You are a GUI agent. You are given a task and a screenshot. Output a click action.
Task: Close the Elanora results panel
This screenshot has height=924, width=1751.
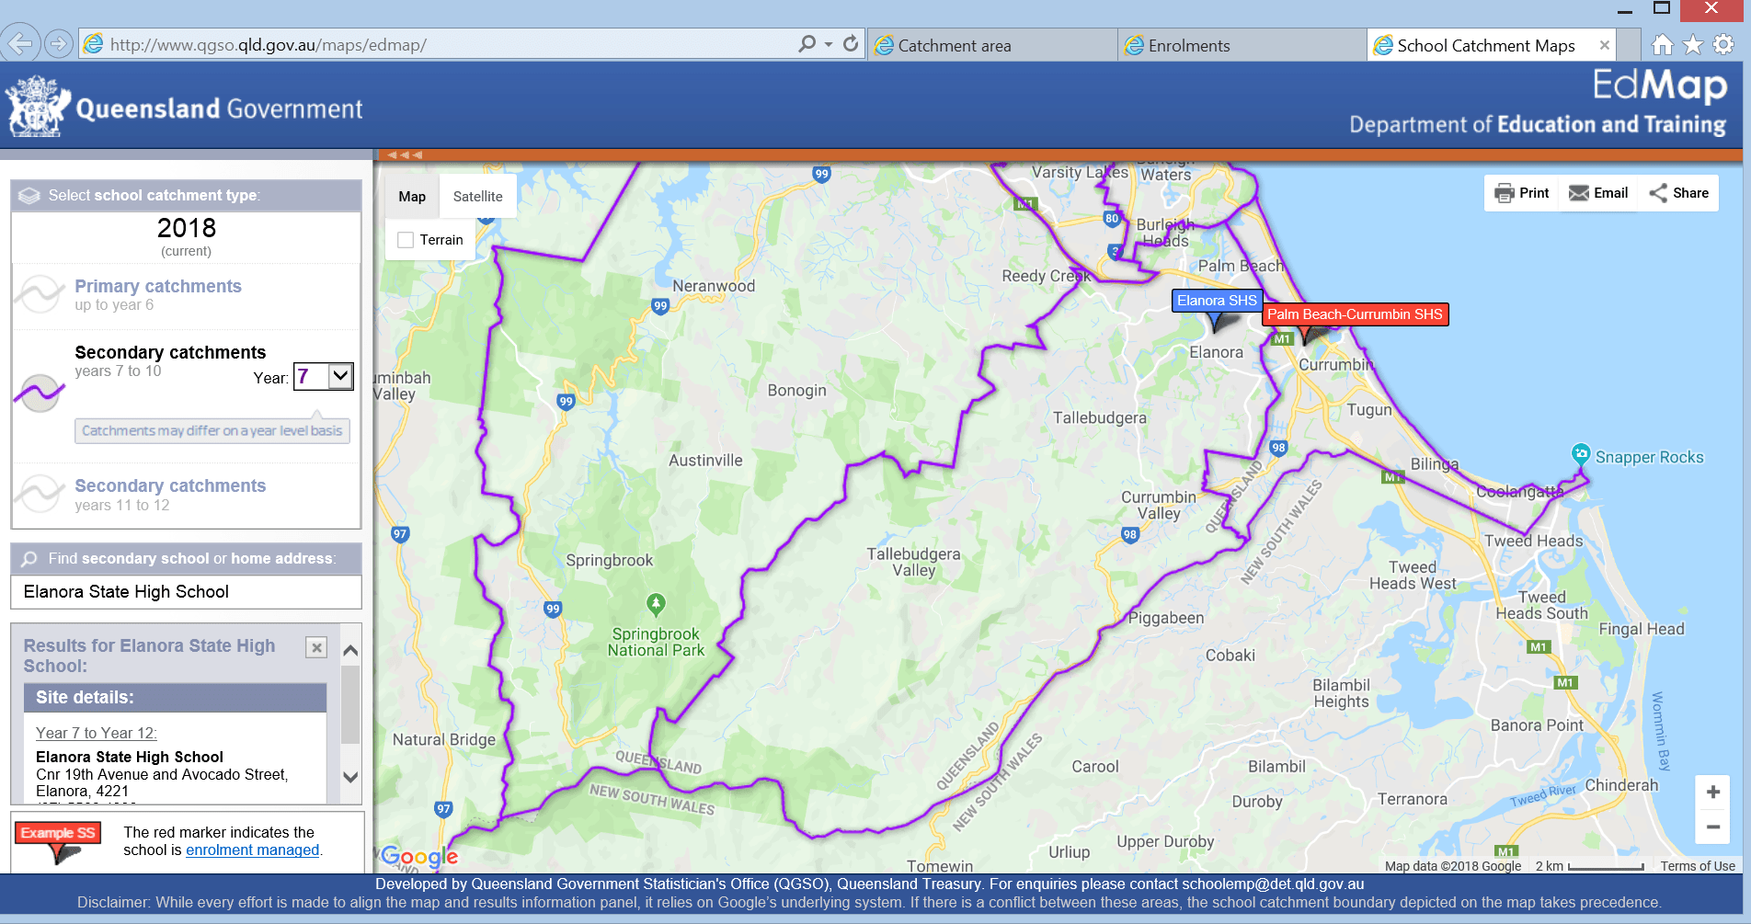pos(316,647)
